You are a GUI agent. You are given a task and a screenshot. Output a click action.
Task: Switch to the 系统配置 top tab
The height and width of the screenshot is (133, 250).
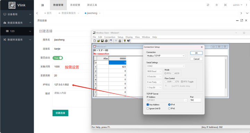pos(75,5)
